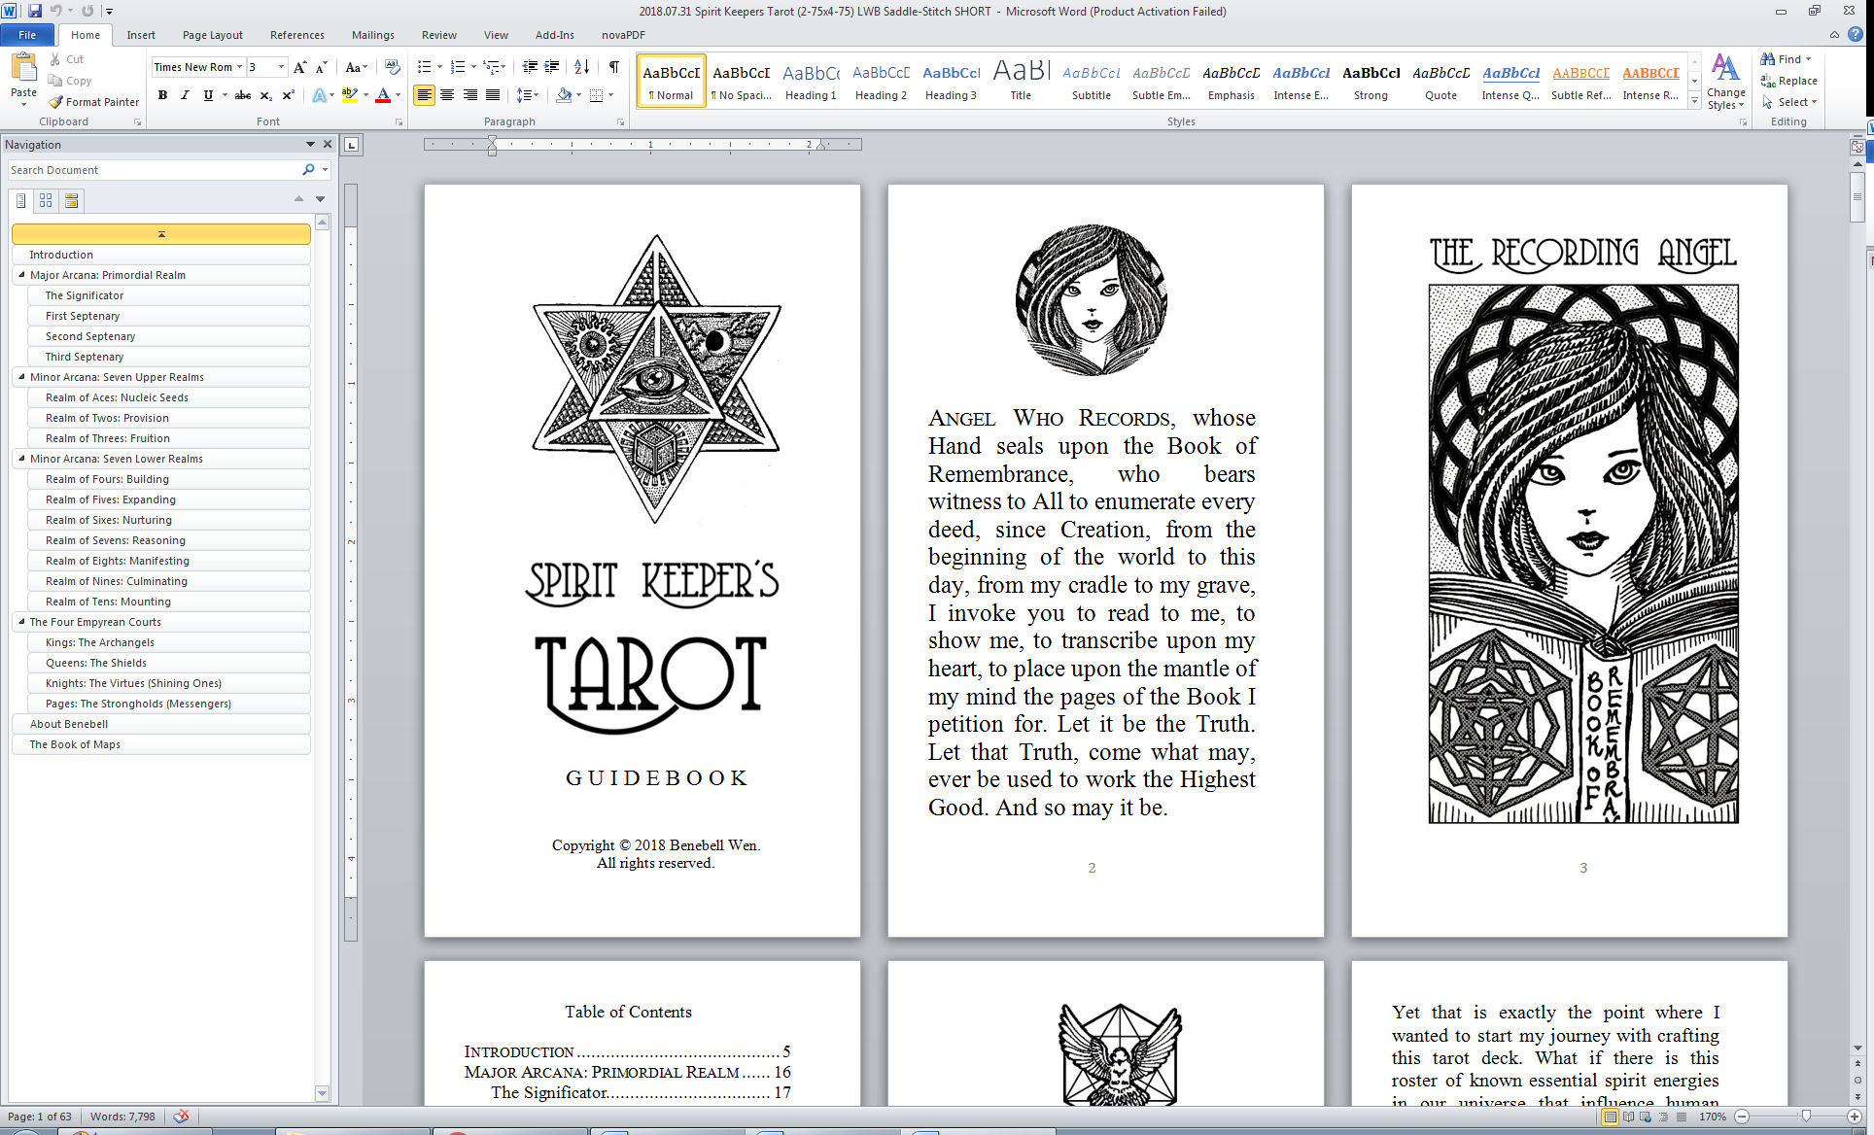The image size is (1874, 1135).
Task: Toggle Bold formatting
Action: pyautogui.click(x=162, y=95)
